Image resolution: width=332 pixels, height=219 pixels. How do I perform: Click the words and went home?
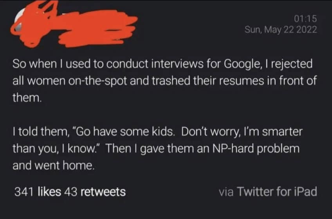pyautogui.click(x=54, y=166)
